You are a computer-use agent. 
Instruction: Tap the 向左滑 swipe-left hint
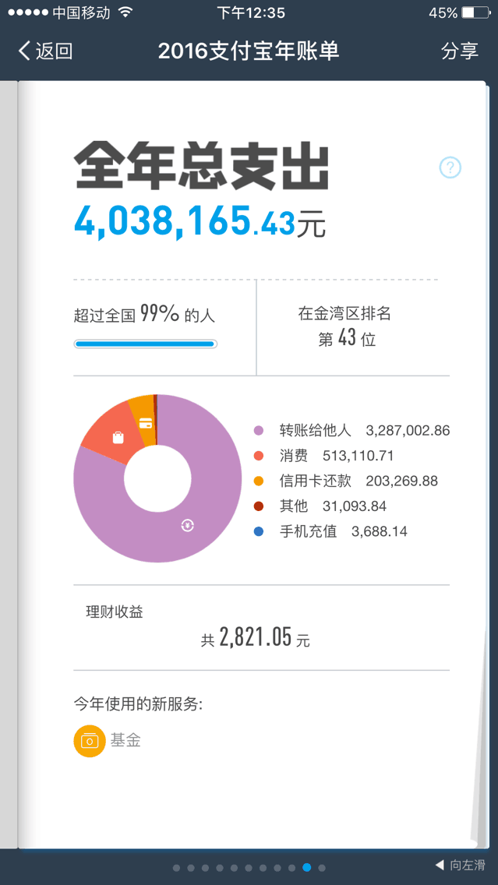point(460,865)
